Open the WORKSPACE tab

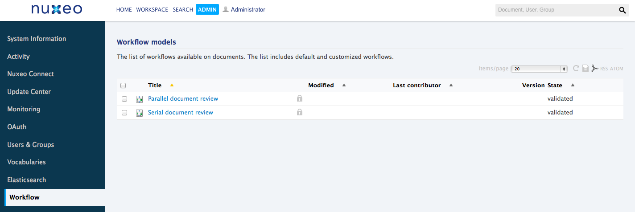pos(152,10)
